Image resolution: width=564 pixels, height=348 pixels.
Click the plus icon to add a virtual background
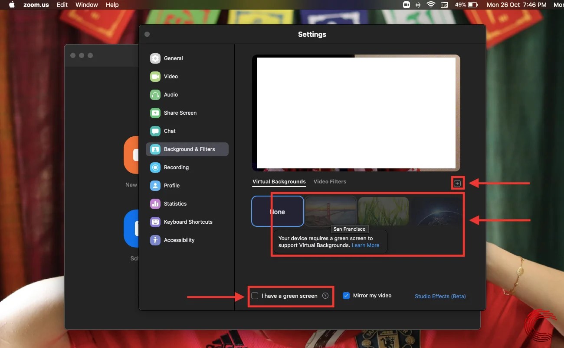457,184
